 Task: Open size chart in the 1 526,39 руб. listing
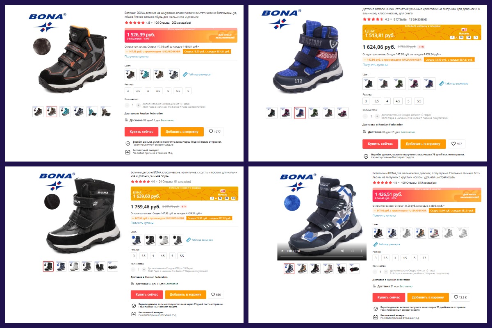click(197, 75)
